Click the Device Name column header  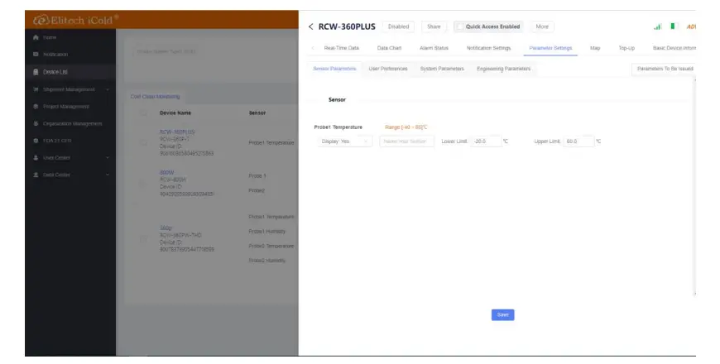[175, 113]
